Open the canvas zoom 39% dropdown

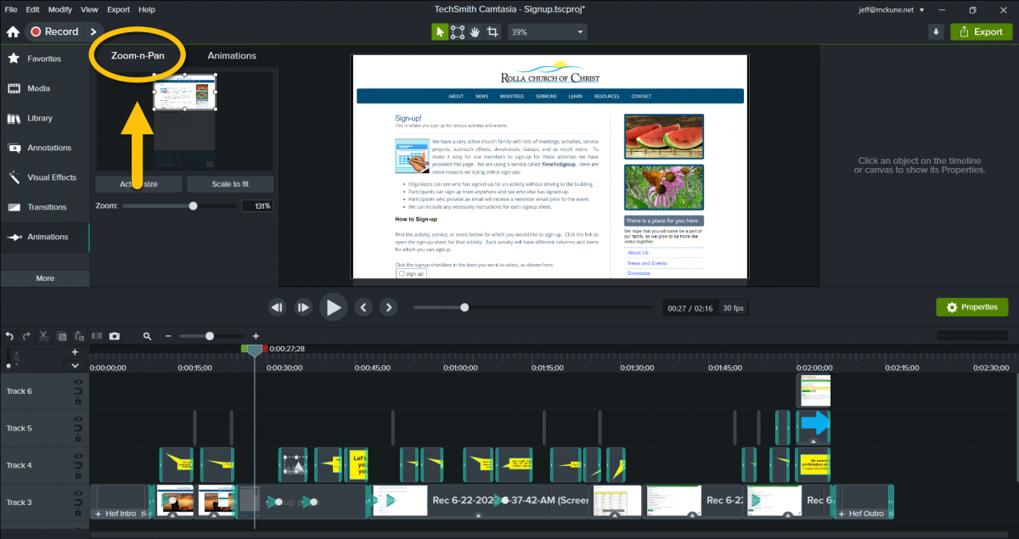(x=548, y=32)
